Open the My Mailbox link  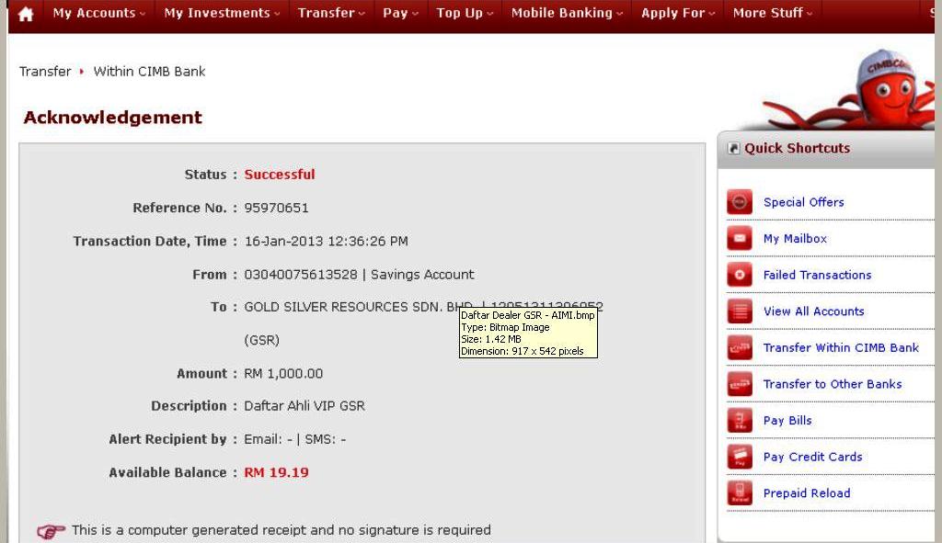(795, 239)
